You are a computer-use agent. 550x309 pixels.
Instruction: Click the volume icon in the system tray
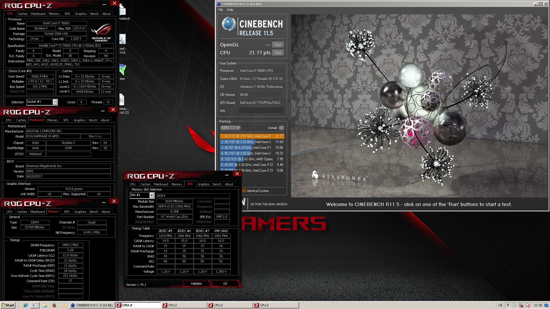coord(514,305)
